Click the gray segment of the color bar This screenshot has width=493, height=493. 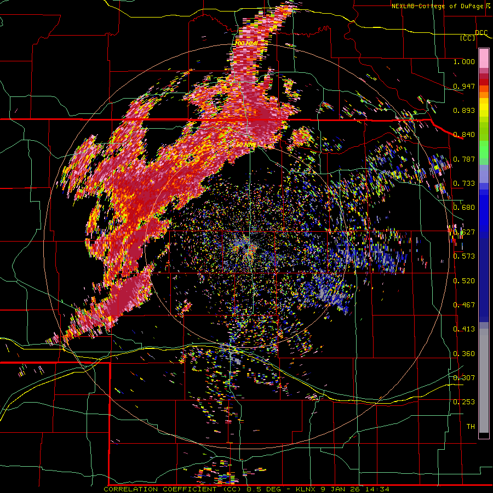point(484,381)
